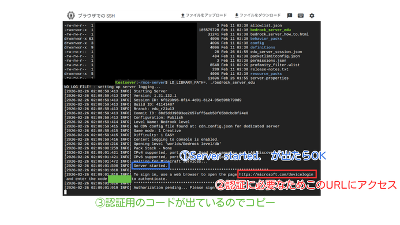Click the NO LOG FILE! message line
The image size is (400, 225).
click(113, 87)
